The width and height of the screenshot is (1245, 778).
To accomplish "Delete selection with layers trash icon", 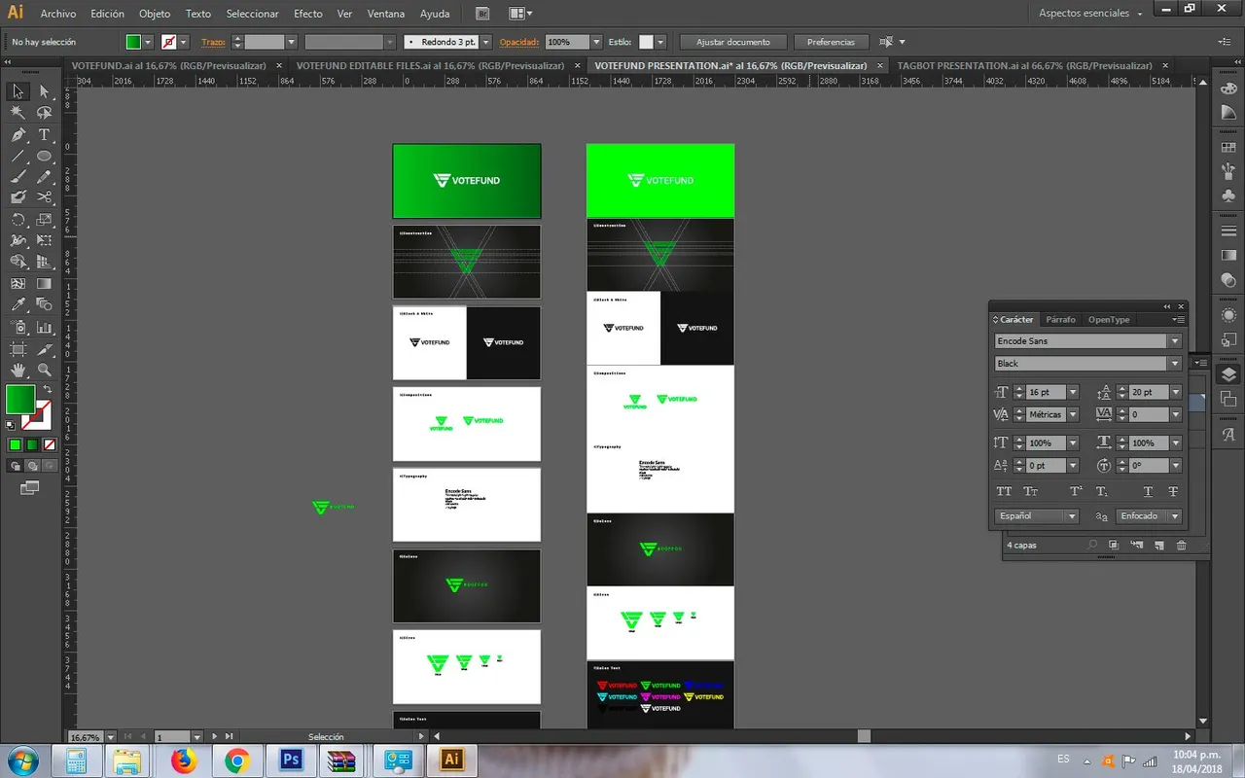I will tap(1181, 546).
